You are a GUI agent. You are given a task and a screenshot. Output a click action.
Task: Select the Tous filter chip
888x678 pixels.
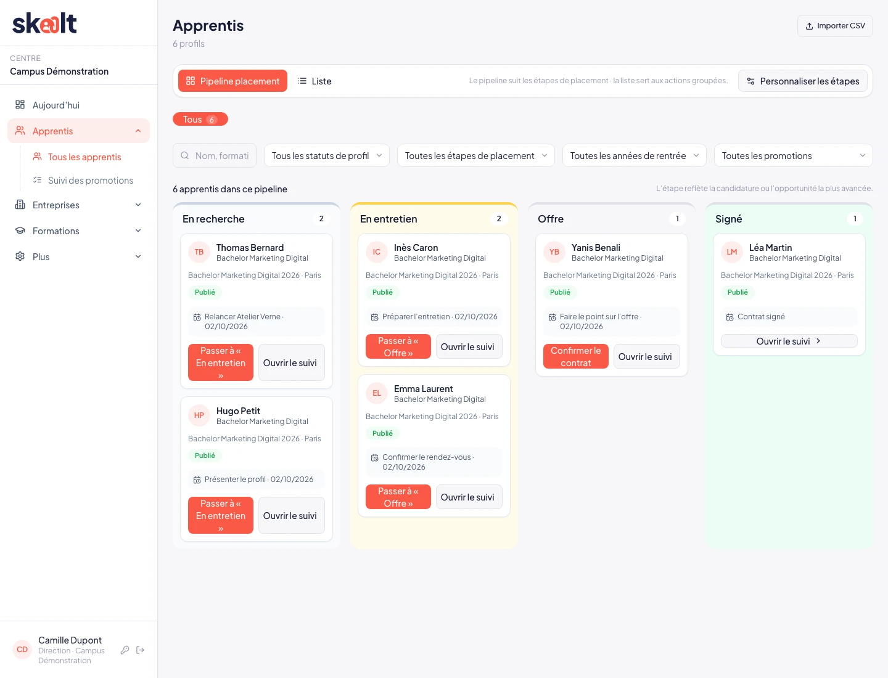tap(200, 119)
